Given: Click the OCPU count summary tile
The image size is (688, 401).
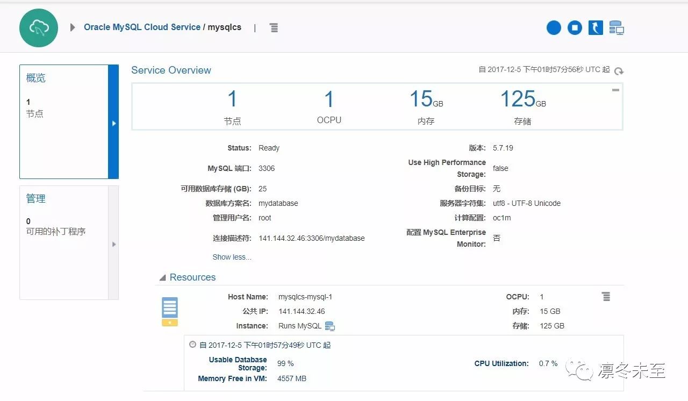Looking at the screenshot, I should tap(329, 106).
